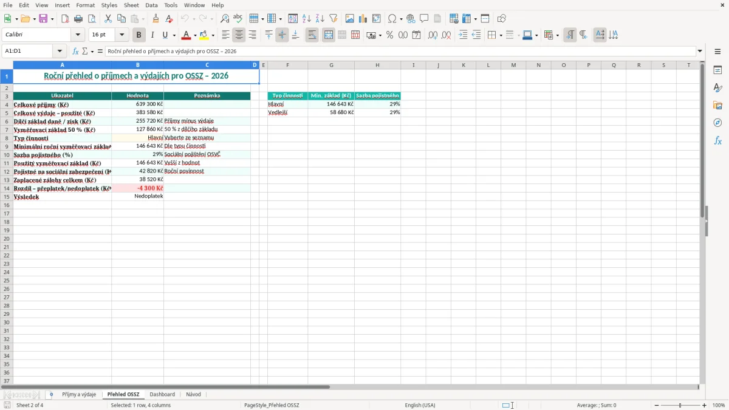Image resolution: width=729 pixels, height=410 pixels.
Task: Click the Insert Chart icon
Action: click(x=363, y=19)
